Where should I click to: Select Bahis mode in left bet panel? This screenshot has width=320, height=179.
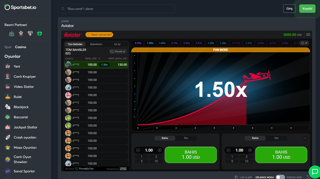(x=165, y=138)
